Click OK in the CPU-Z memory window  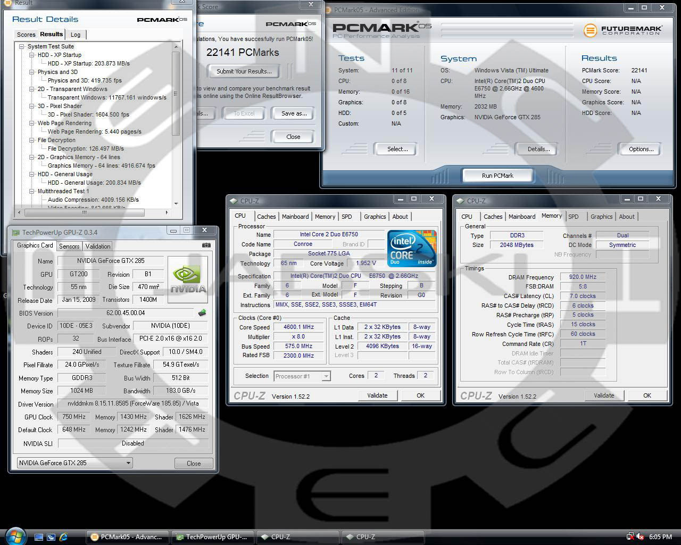(x=647, y=395)
